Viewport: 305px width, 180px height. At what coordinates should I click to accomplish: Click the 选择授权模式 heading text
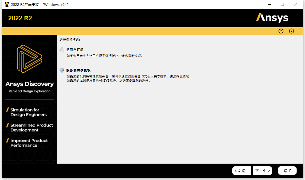(x=70, y=40)
